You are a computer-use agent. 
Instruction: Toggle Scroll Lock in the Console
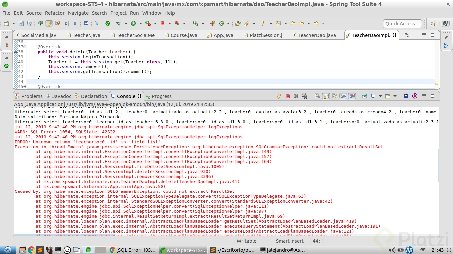[x=326, y=96]
